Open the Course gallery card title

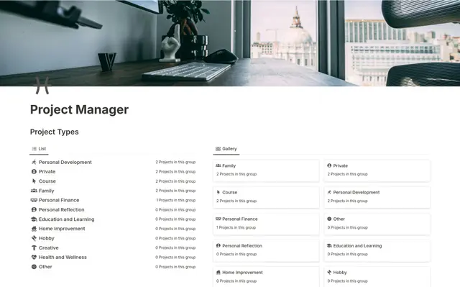tap(230, 192)
